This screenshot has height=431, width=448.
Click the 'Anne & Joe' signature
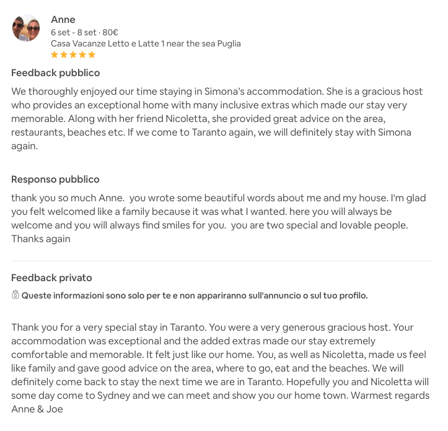coord(37,409)
